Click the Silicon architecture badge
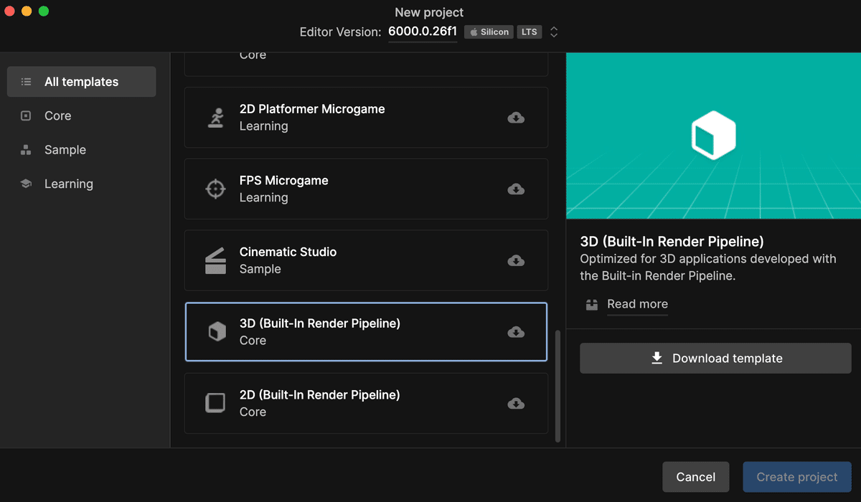This screenshot has height=502, width=861. coord(489,32)
